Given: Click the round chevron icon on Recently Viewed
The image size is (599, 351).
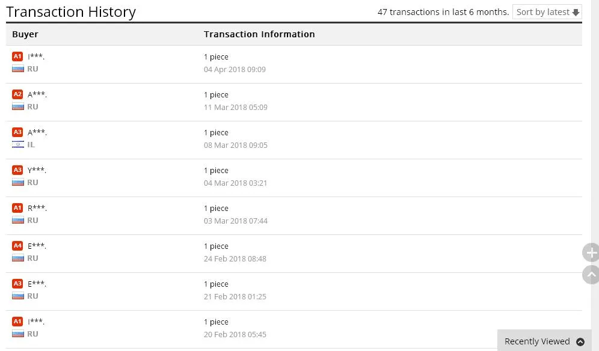Looking at the screenshot, I should (580, 341).
